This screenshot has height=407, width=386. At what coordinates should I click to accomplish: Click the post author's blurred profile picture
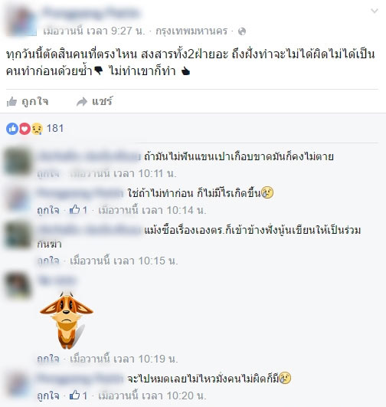click(21, 21)
